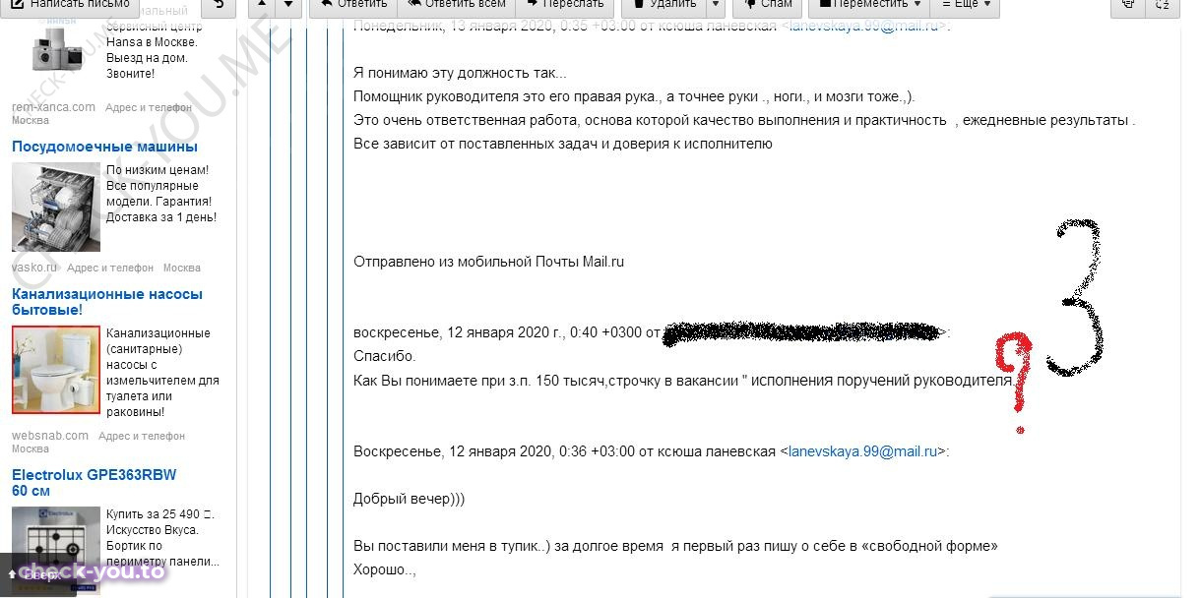This screenshot has width=1201, height=598.
Task: Mark message as Спам
Action: (767, 5)
